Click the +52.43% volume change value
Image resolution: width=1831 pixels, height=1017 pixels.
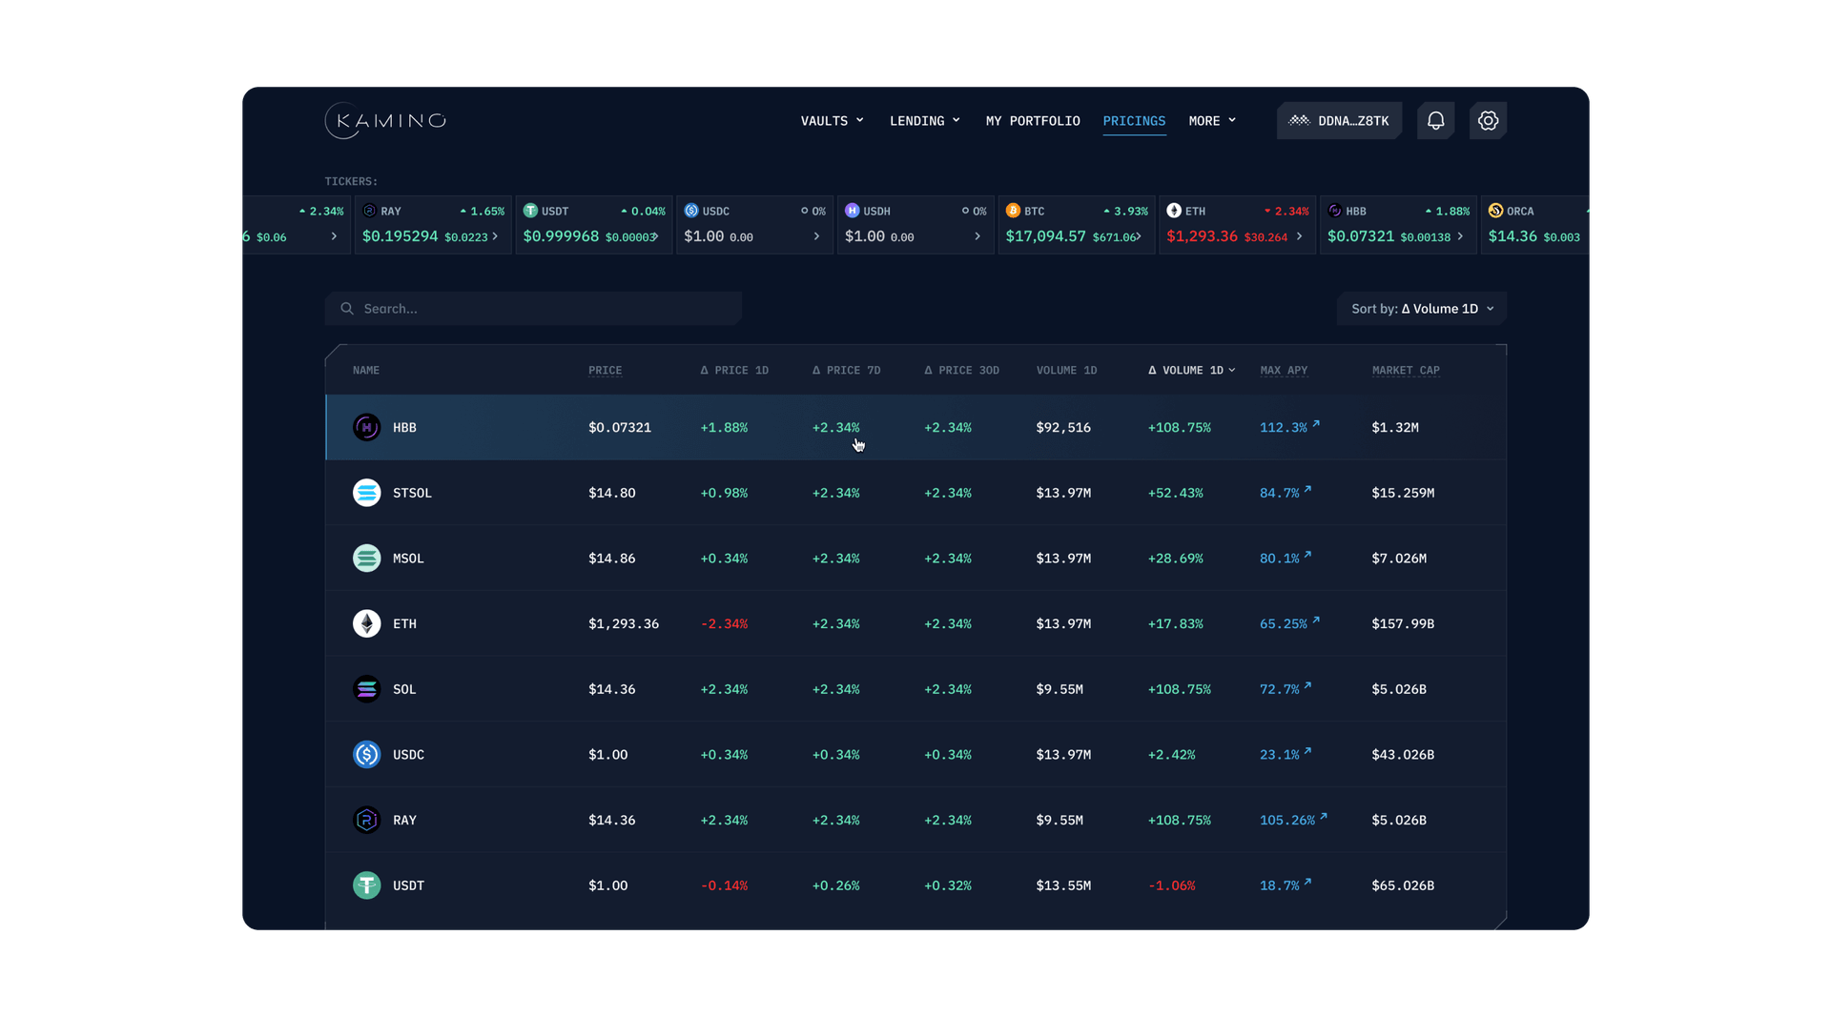click(1175, 494)
